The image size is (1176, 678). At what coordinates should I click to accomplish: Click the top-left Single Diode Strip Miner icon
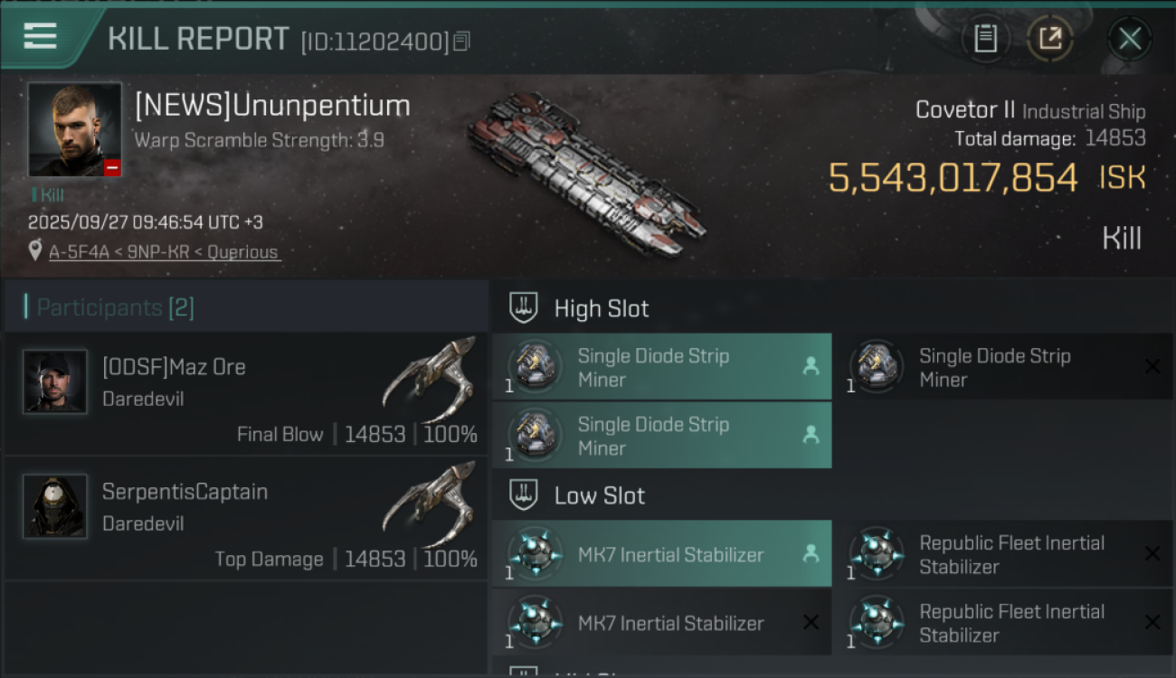[535, 367]
